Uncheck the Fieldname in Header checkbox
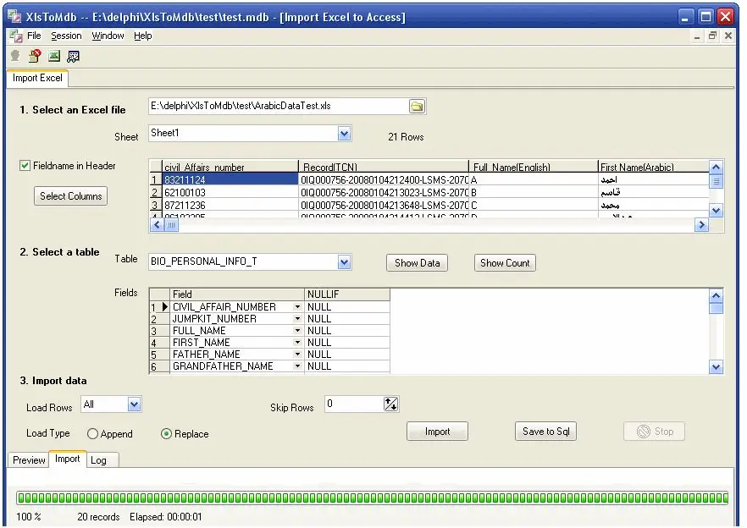This screenshot has height=528, width=747. (x=25, y=166)
